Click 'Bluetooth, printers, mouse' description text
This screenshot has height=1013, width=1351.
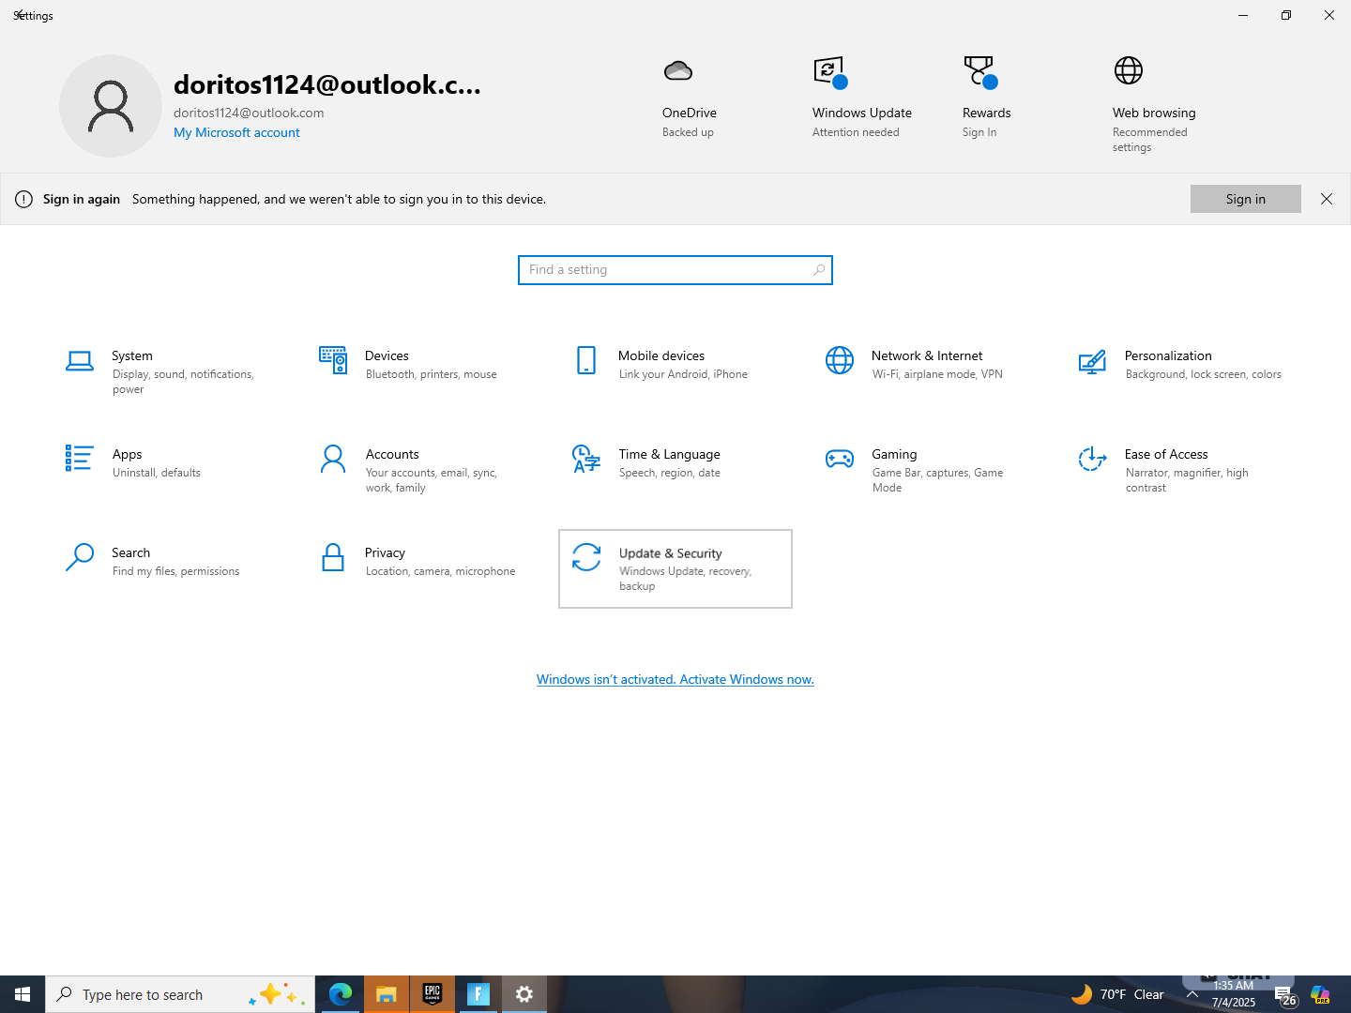pos(432,374)
